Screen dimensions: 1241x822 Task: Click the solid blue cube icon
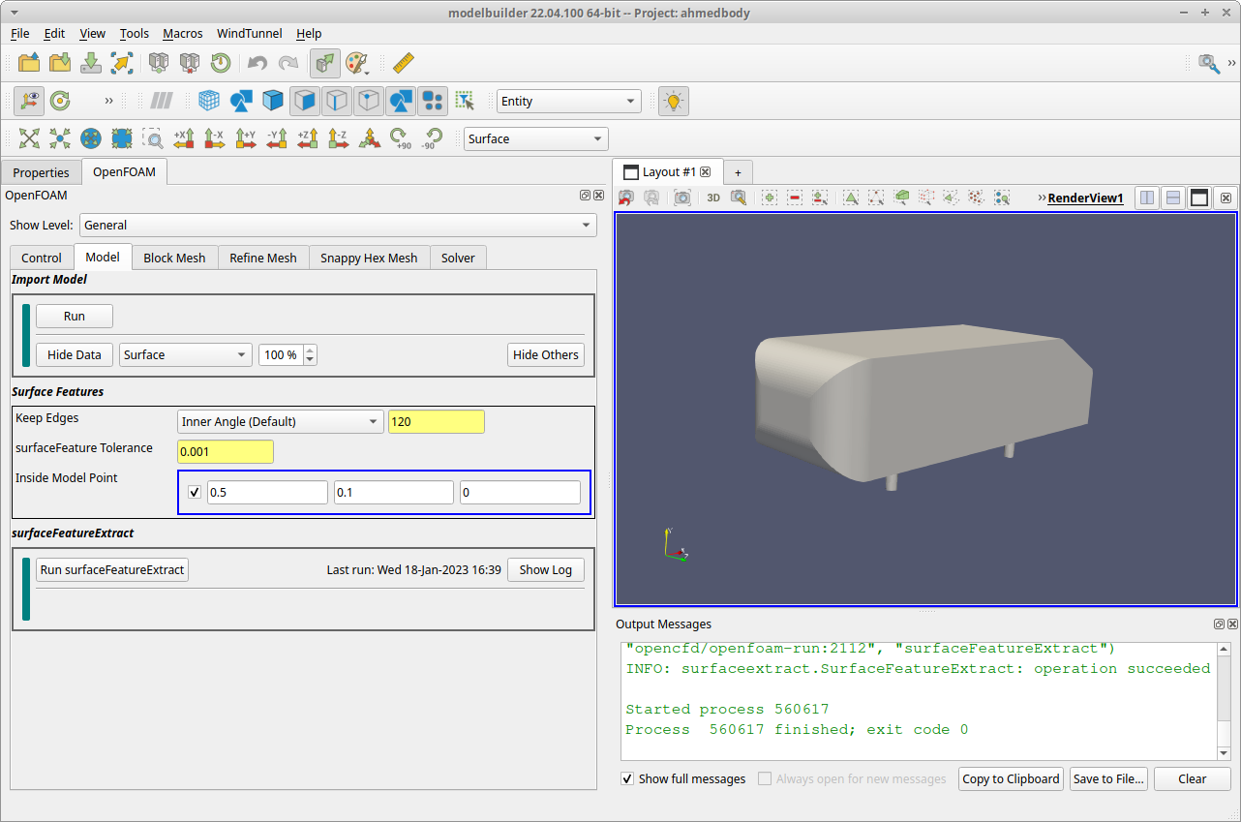273,101
